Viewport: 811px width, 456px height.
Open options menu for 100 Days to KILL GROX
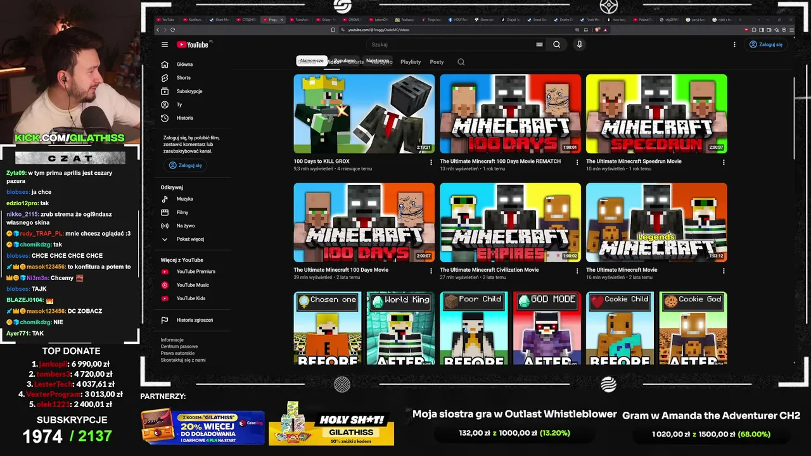pyautogui.click(x=431, y=162)
